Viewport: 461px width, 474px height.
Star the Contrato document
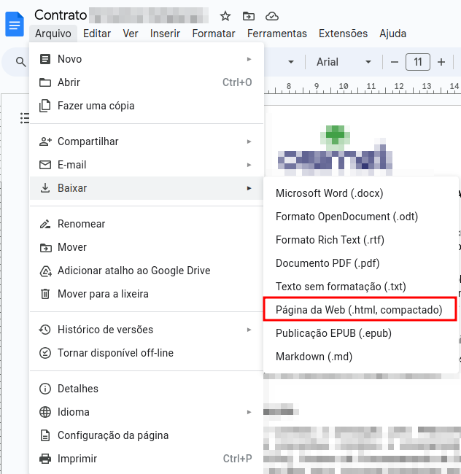tap(225, 16)
